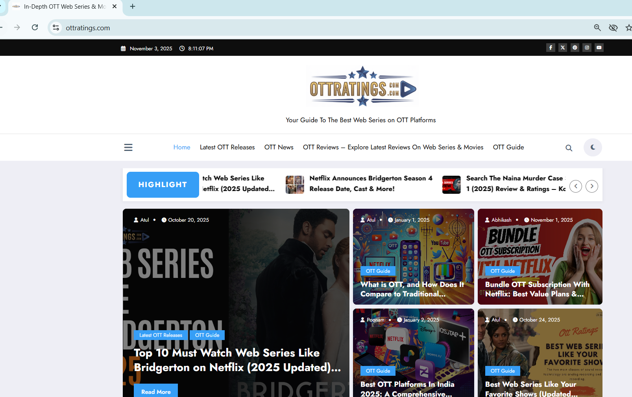Screen dimensions: 632x397
Task: Open the Facebook social icon
Action: click(x=551, y=48)
